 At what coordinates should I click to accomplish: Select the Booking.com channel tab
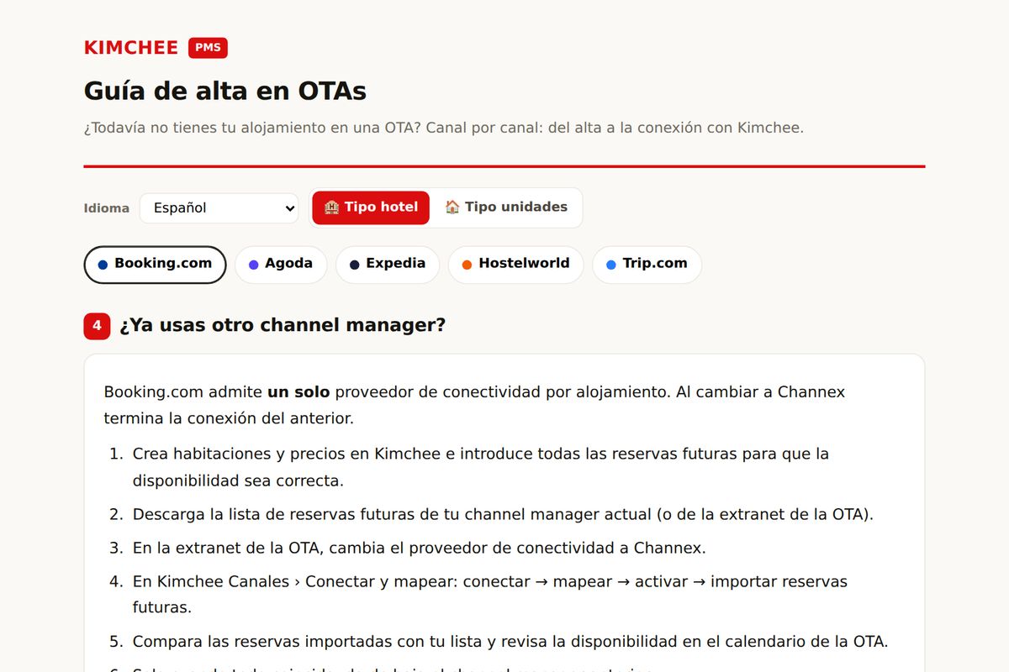pos(155,264)
